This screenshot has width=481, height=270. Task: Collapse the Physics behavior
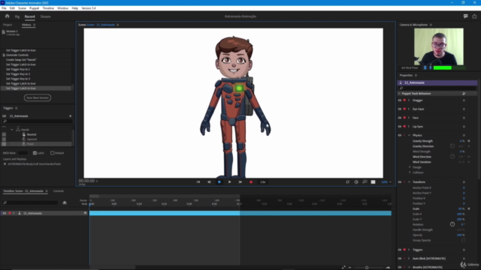coord(409,135)
